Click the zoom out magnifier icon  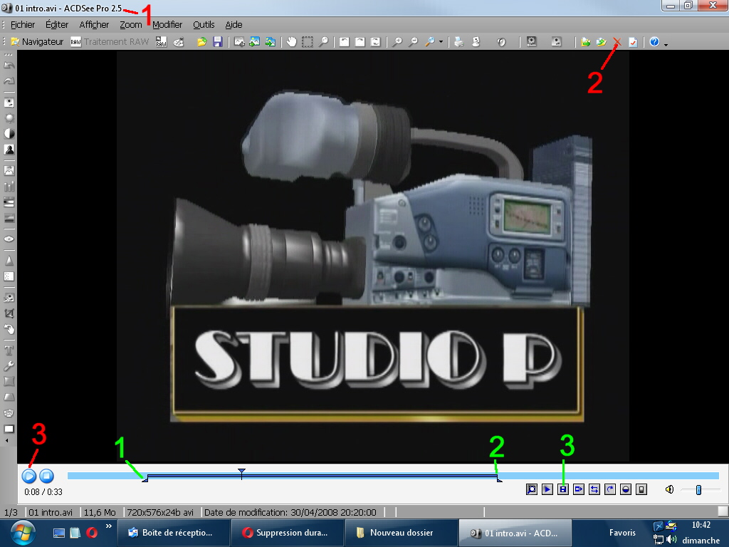point(413,42)
